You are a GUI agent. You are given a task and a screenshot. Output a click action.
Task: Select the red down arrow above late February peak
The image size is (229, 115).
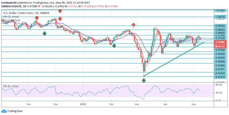[x=133, y=25]
